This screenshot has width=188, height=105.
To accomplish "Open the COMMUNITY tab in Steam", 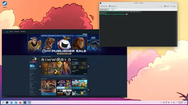I will [17, 32].
